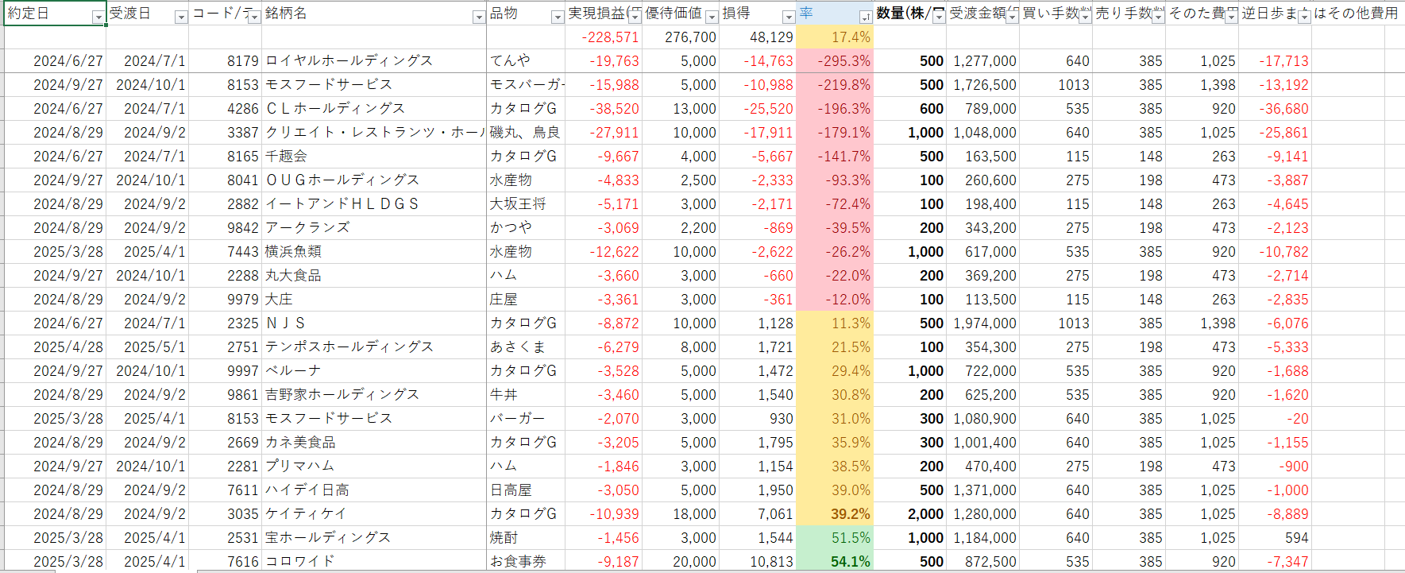The width and height of the screenshot is (1405, 573).
Task: Open the 優待価値 column filter dropdown
Action: click(712, 17)
